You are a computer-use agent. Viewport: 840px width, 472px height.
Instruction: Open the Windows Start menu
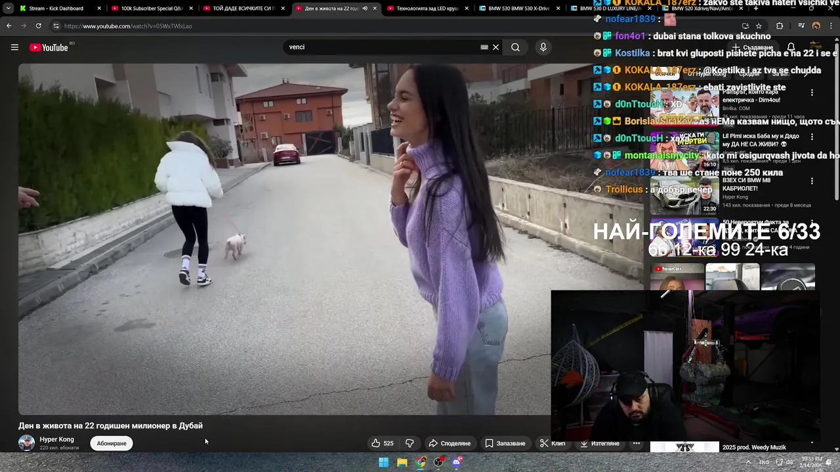point(384,462)
